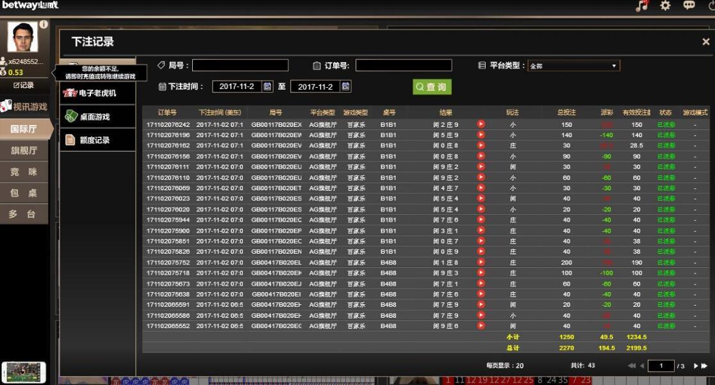The image size is (715, 385).
Task: Open calendar picker for the end date
Action: [x=346, y=86]
